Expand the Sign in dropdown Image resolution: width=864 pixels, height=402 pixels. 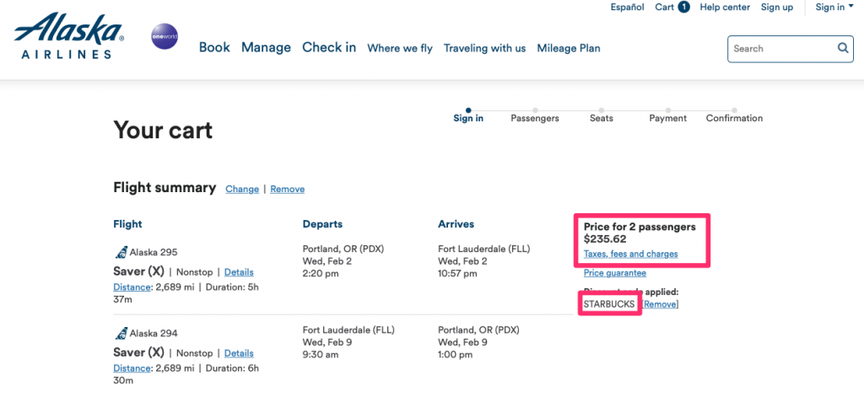click(x=834, y=8)
